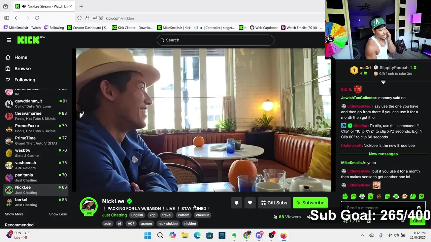Go back in browser history
Image resolution: width=431 pixels, height=242 pixels.
coord(17,18)
